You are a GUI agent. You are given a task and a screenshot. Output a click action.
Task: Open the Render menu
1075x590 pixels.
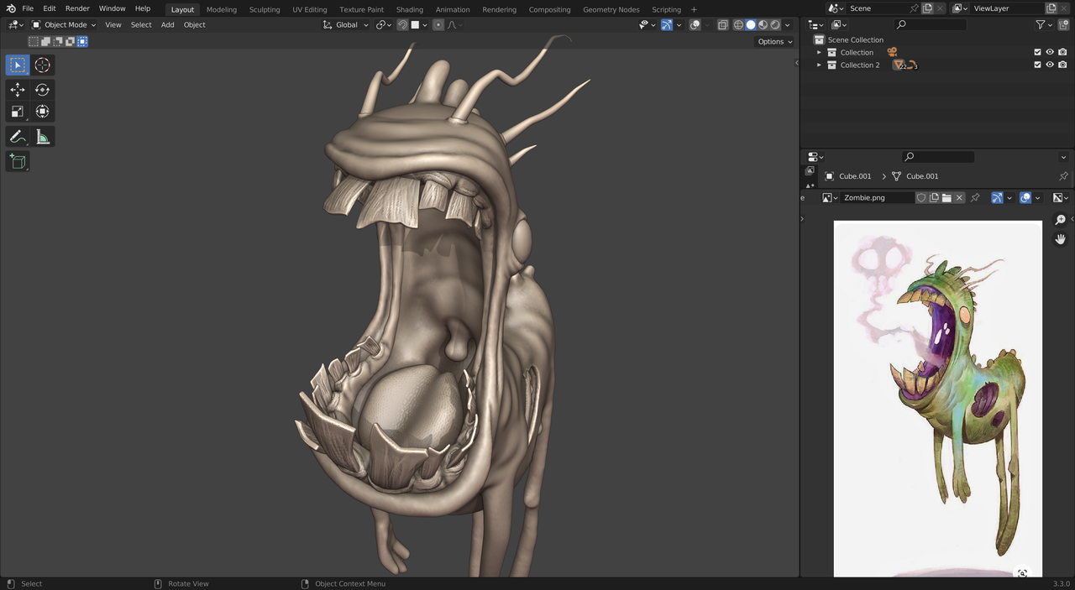[x=77, y=8]
